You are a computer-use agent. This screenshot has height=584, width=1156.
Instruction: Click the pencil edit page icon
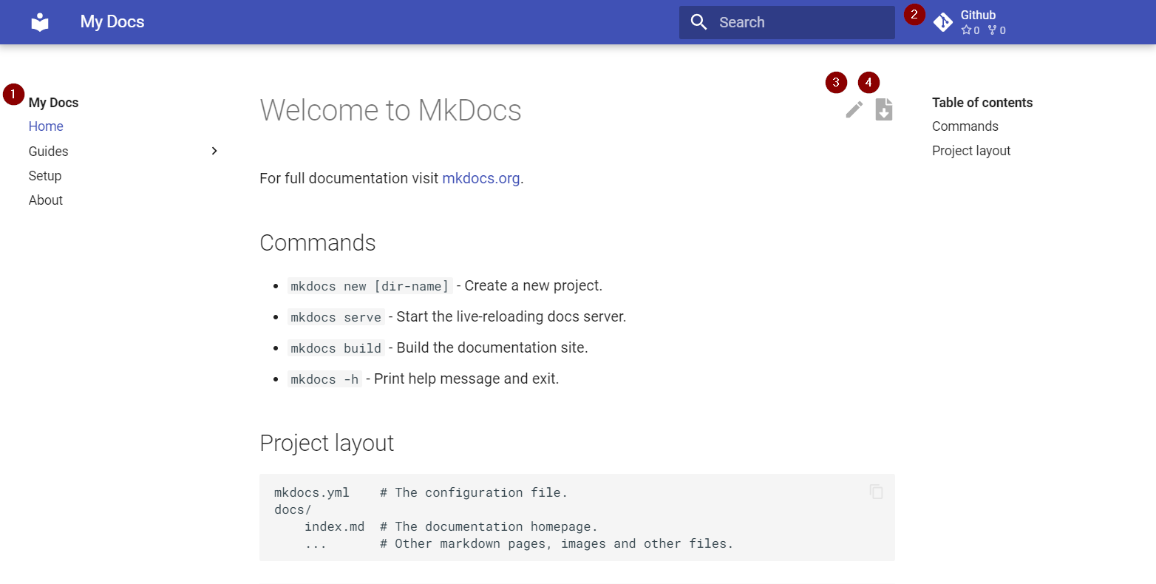click(854, 109)
